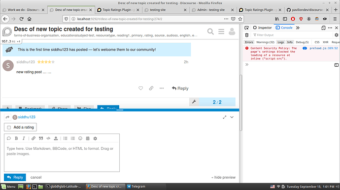Open topic admin wrench menu
Screen dimensions: 340x190
click(x=194, y=102)
